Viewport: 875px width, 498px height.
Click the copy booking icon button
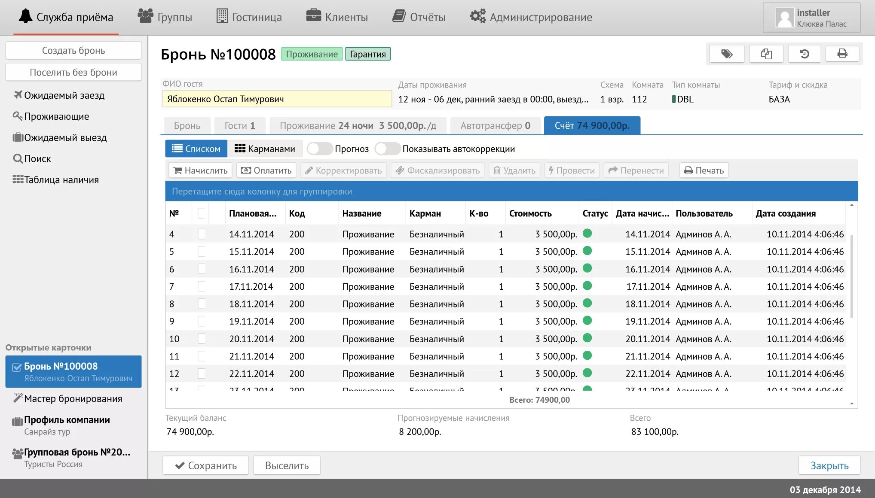(x=766, y=54)
